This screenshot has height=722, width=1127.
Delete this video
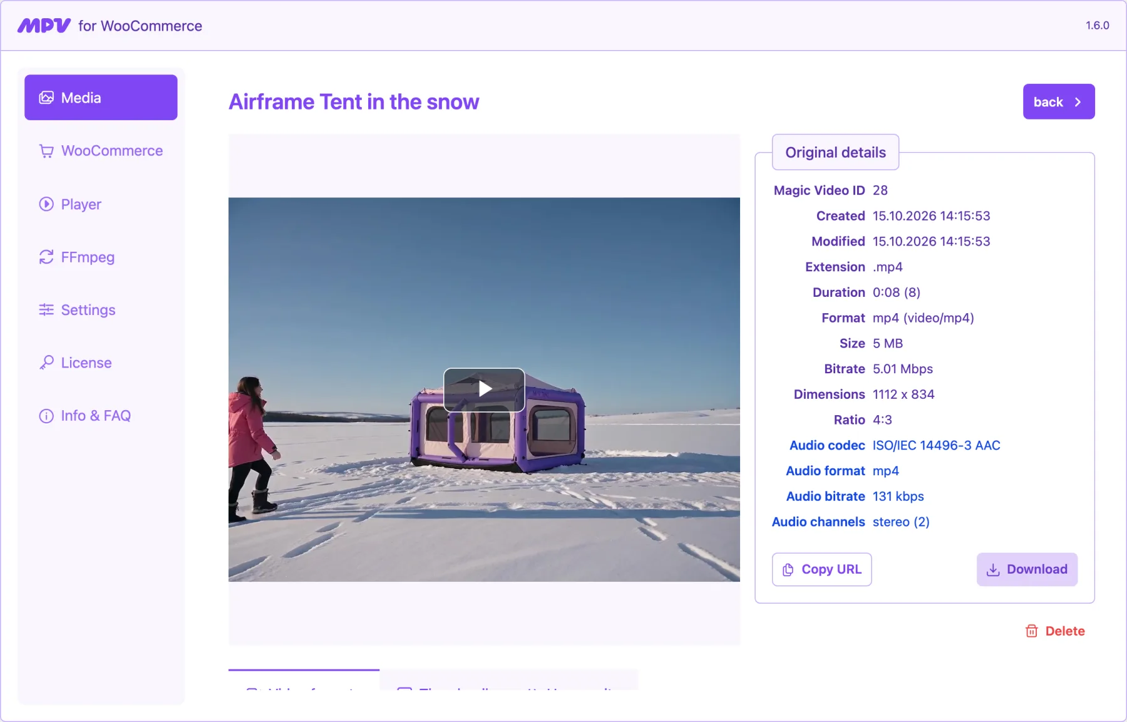click(1055, 631)
